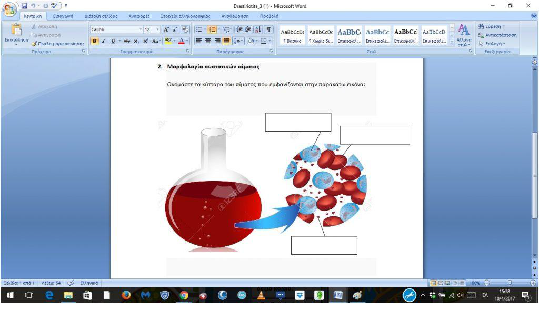Toggle Bold formatting off

[95, 41]
